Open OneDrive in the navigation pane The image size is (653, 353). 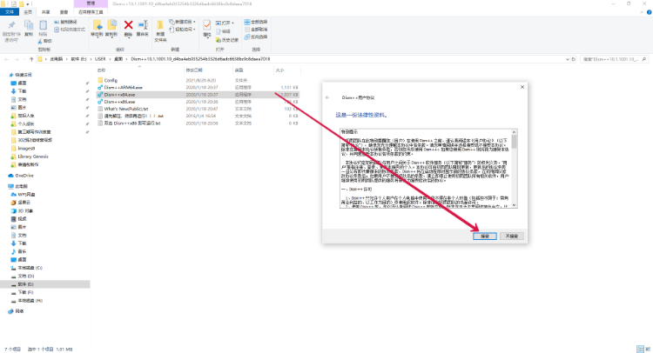click(24, 175)
